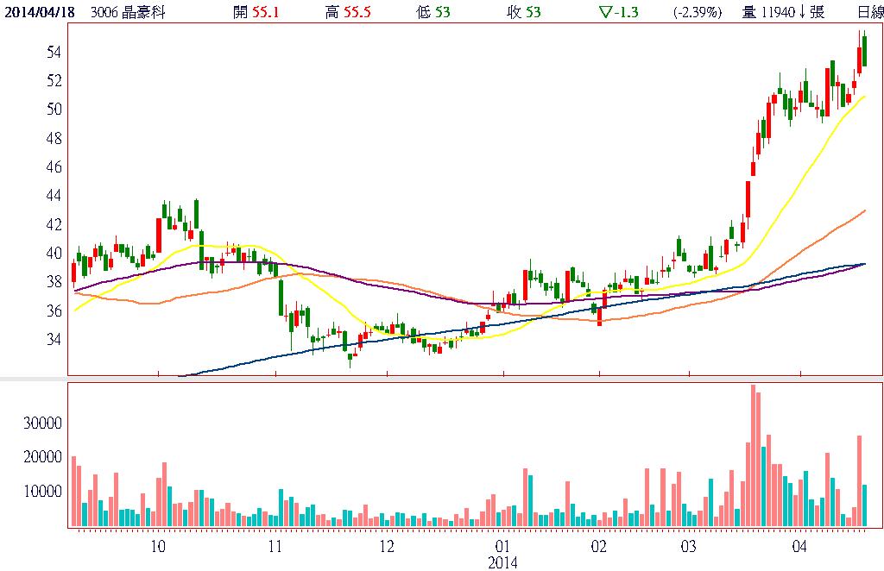This screenshot has height=571, width=884.
Task: Select the 02 month marker on time axis
Action: coord(598,546)
